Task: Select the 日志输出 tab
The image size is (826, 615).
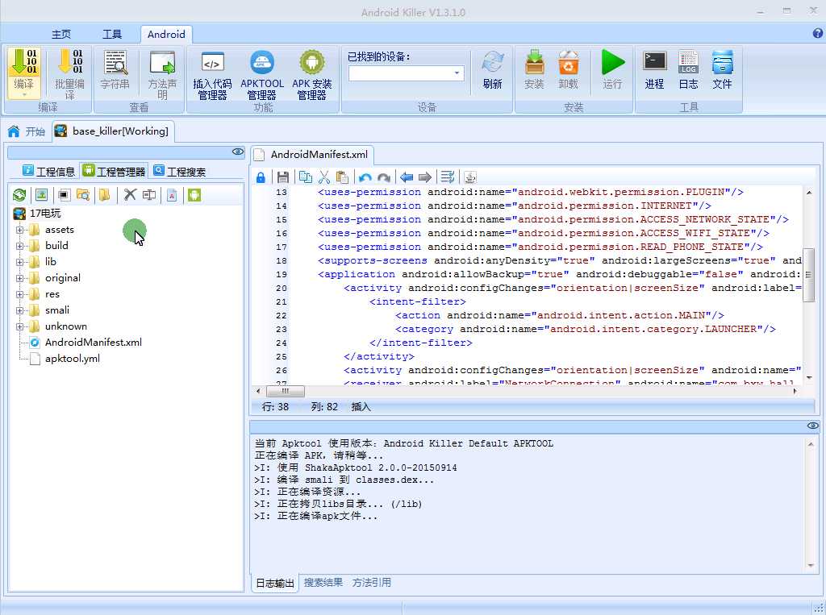Action: (275, 583)
